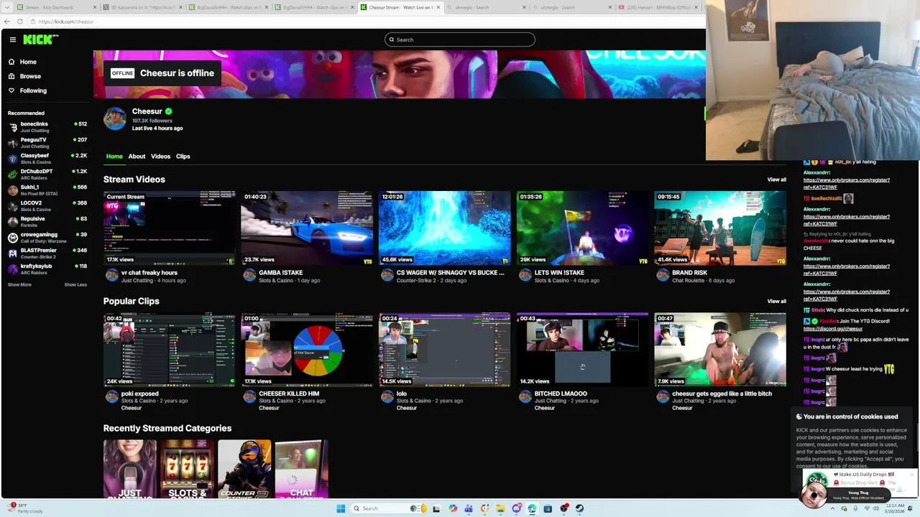Expand recommended list with Show More
Viewport: 920px width, 517px height.
[19, 284]
